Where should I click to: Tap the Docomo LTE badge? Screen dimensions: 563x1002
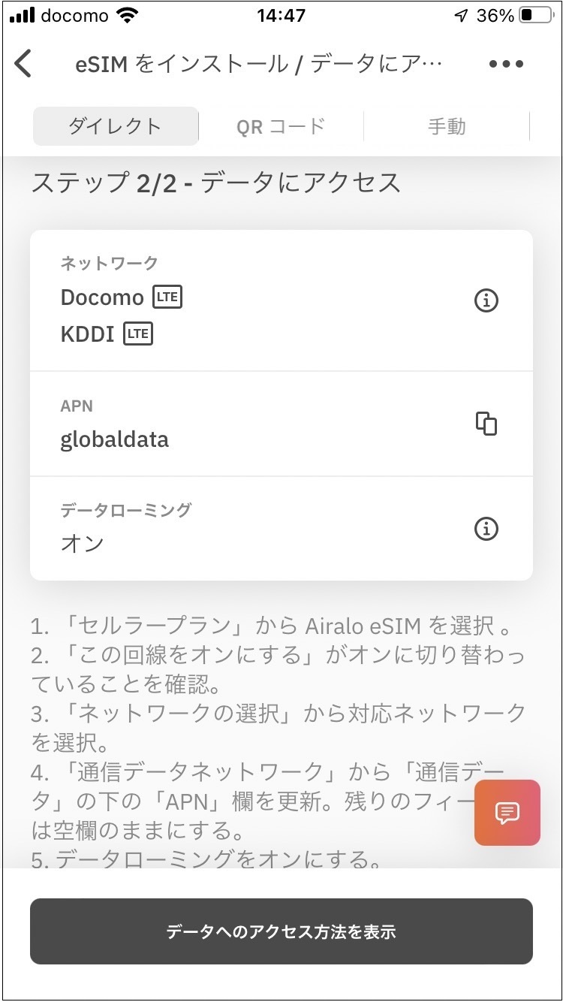[x=167, y=297]
